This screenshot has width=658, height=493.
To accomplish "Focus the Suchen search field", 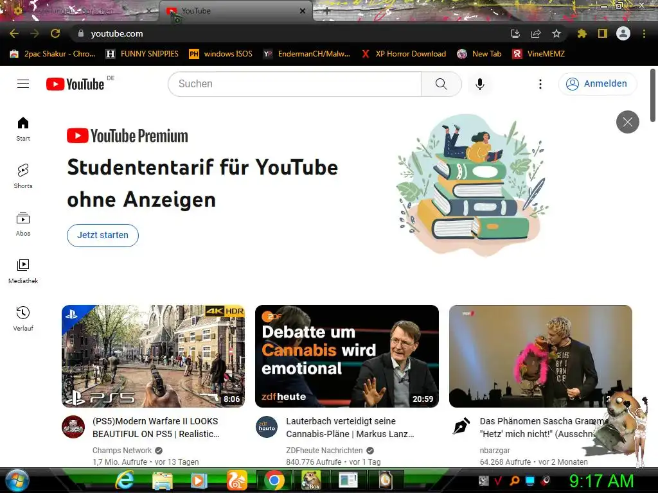I will (x=294, y=84).
